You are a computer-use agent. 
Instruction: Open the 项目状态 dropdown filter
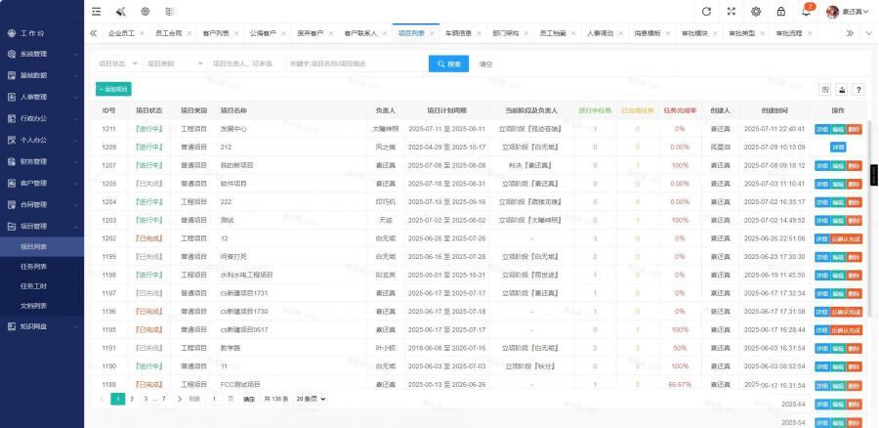click(x=117, y=64)
